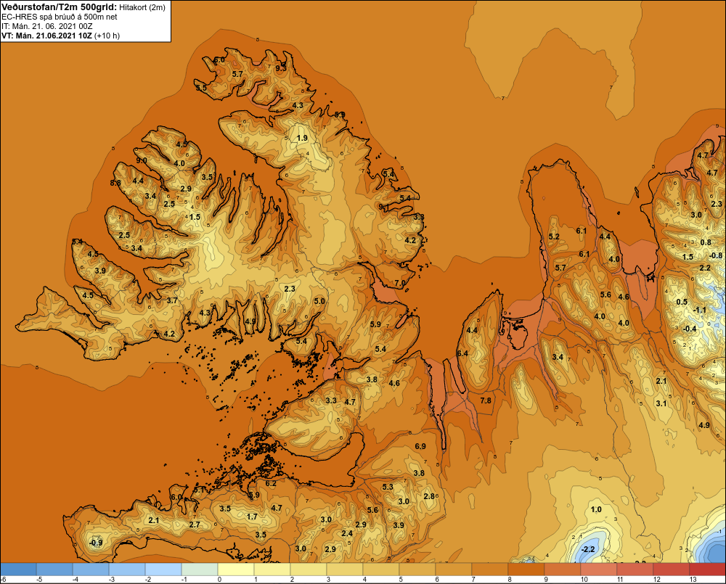Screen dimensions: 726x584
Task: Click the "13" legend scale label
Action: coord(693,580)
